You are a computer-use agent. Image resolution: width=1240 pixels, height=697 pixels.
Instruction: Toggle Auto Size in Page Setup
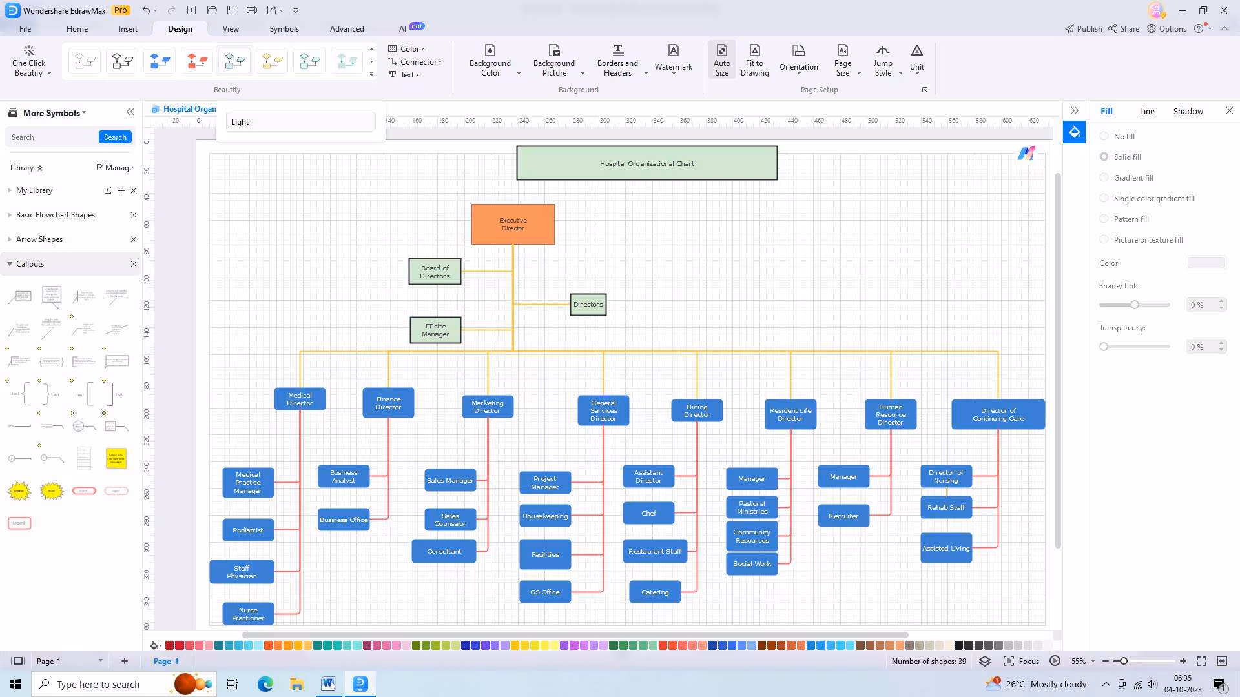click(x=721, y=59)
